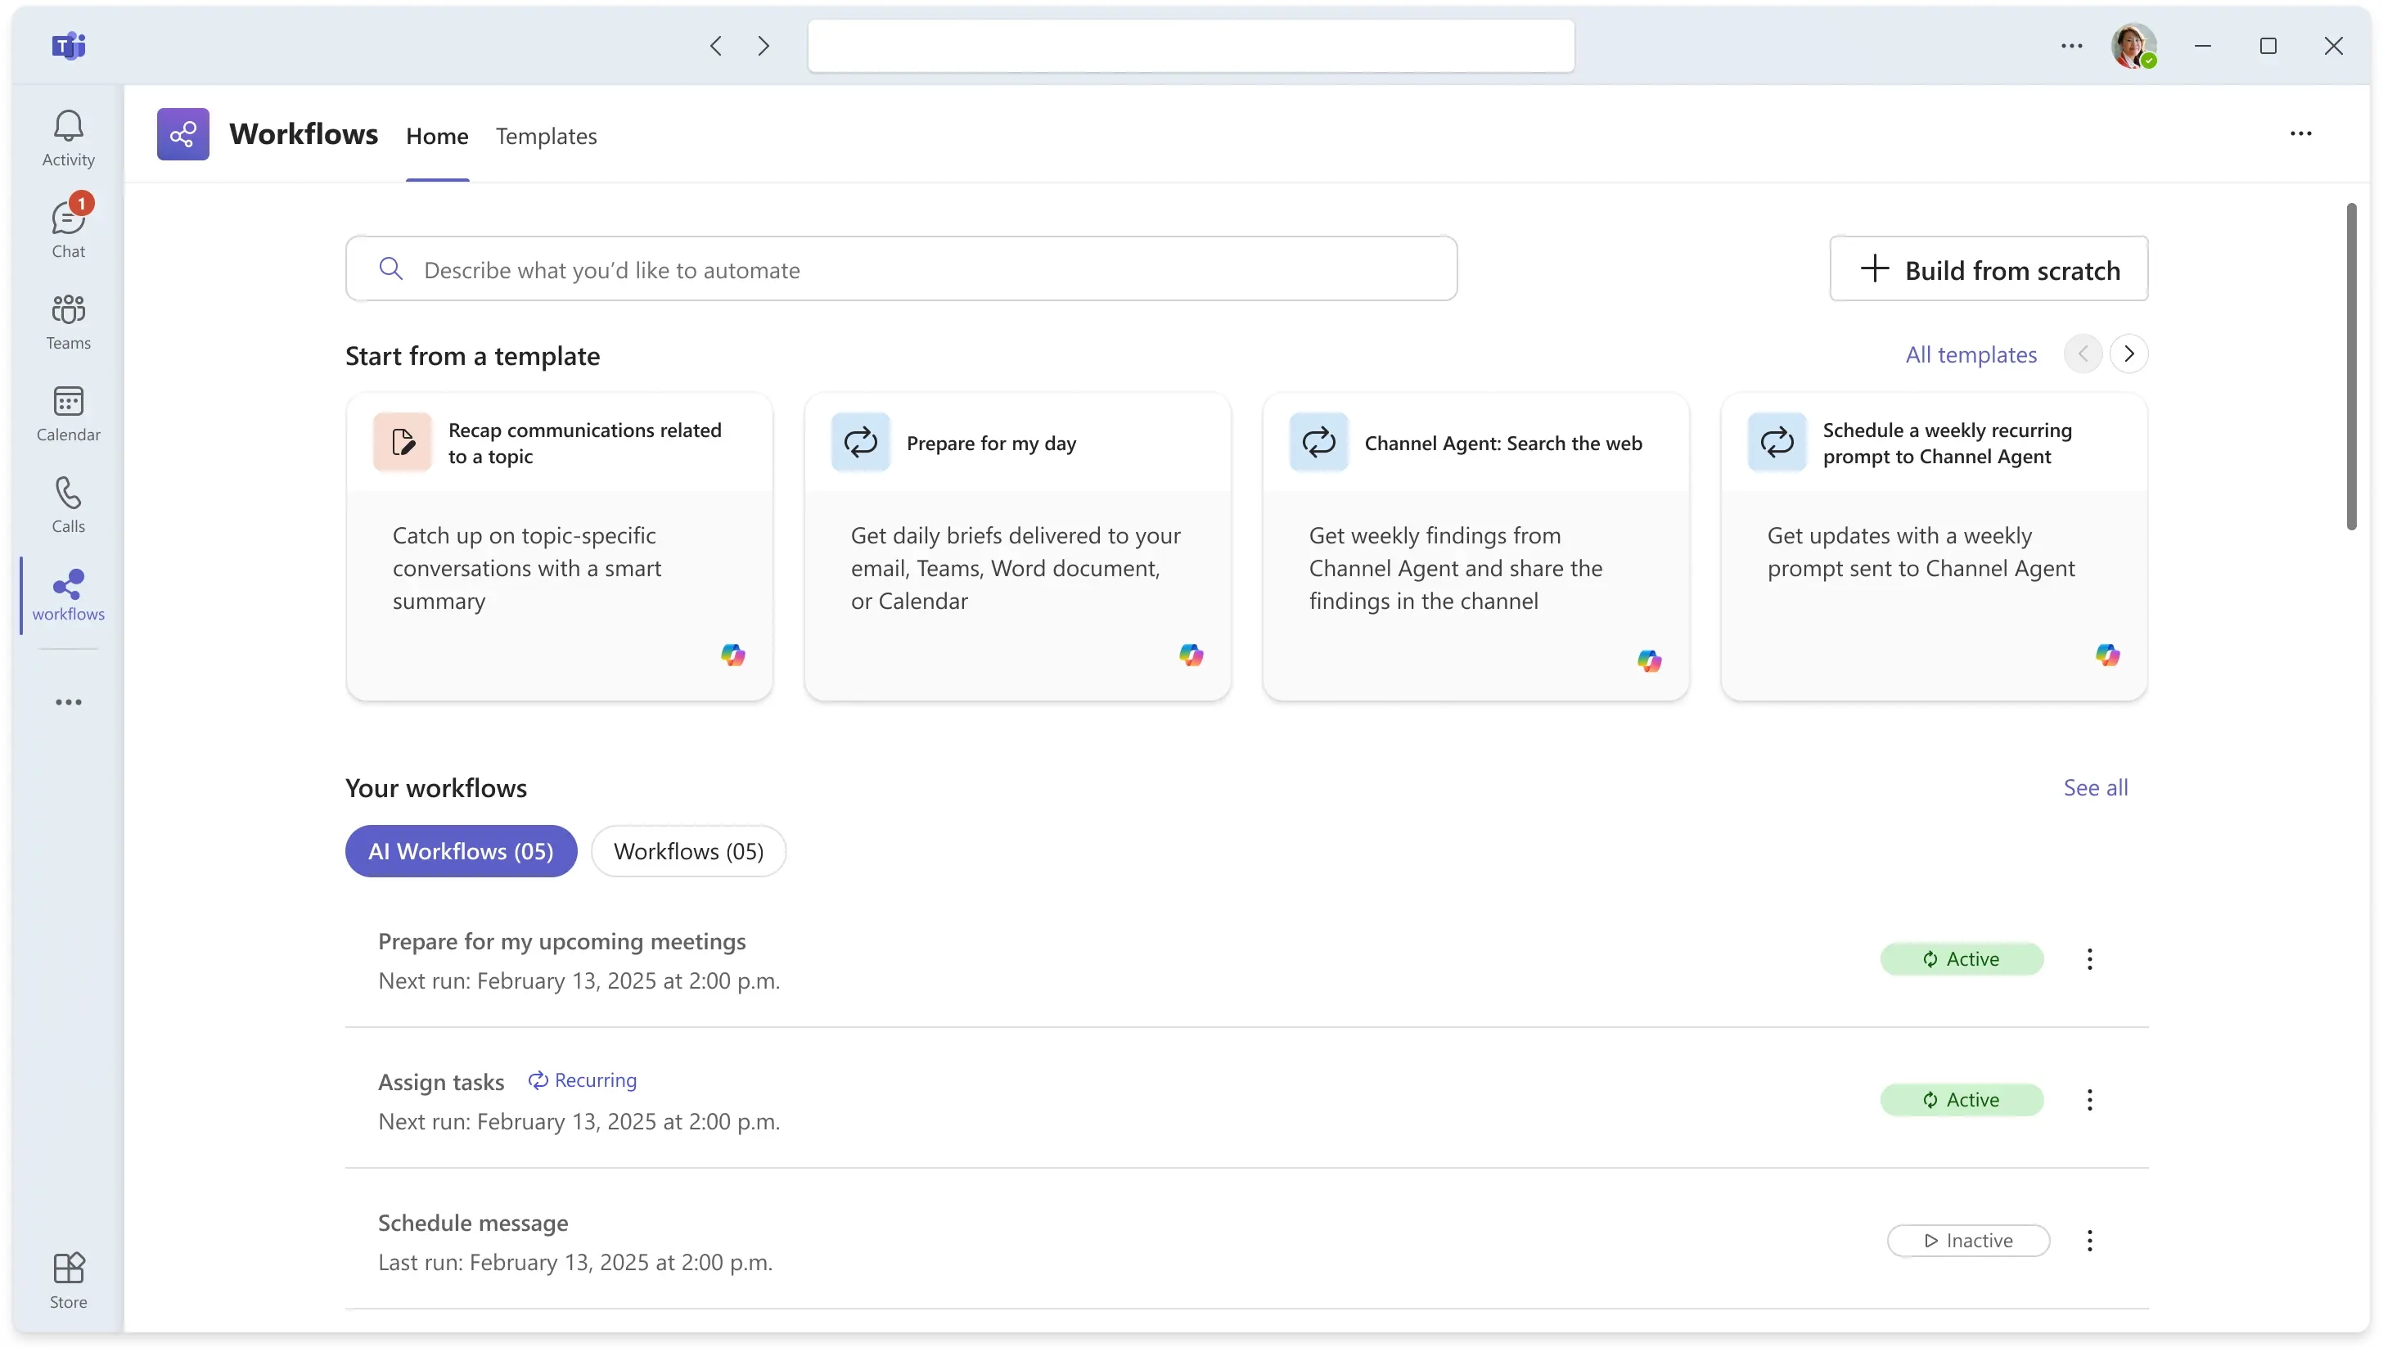This screenshot has height=1352, width=2383.
Task: Toggle the AI Workflows filter pill
Action: pyautogui.click(x=460, y=850)
